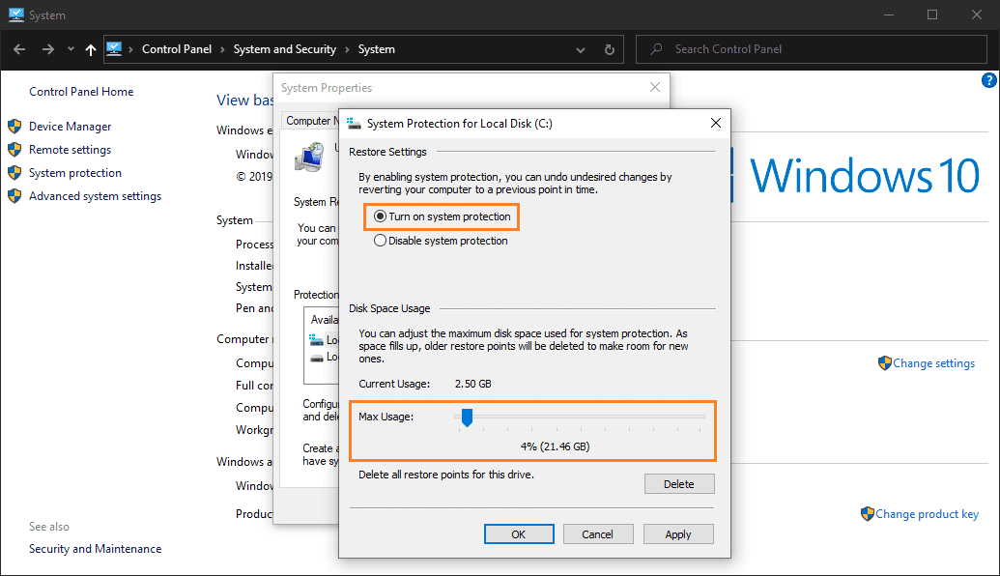
Task: Click the Apply button
Action: 678,534
